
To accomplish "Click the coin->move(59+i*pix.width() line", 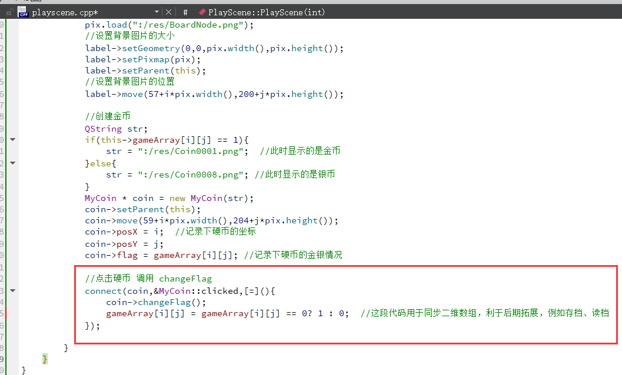I will 211,221.
